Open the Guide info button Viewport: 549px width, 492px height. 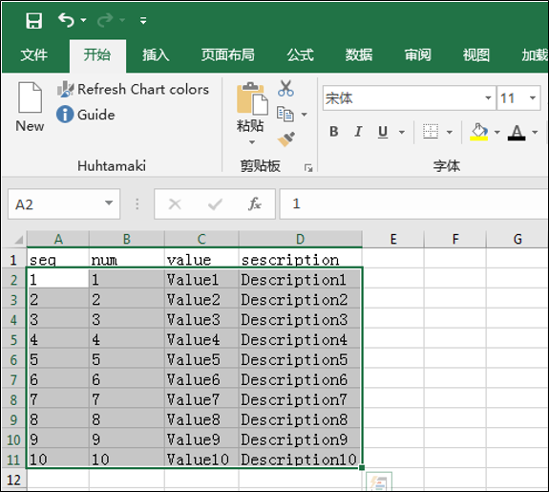86,115
